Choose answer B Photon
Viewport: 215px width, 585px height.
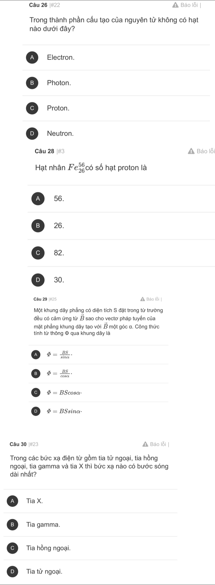coord(116,83)
